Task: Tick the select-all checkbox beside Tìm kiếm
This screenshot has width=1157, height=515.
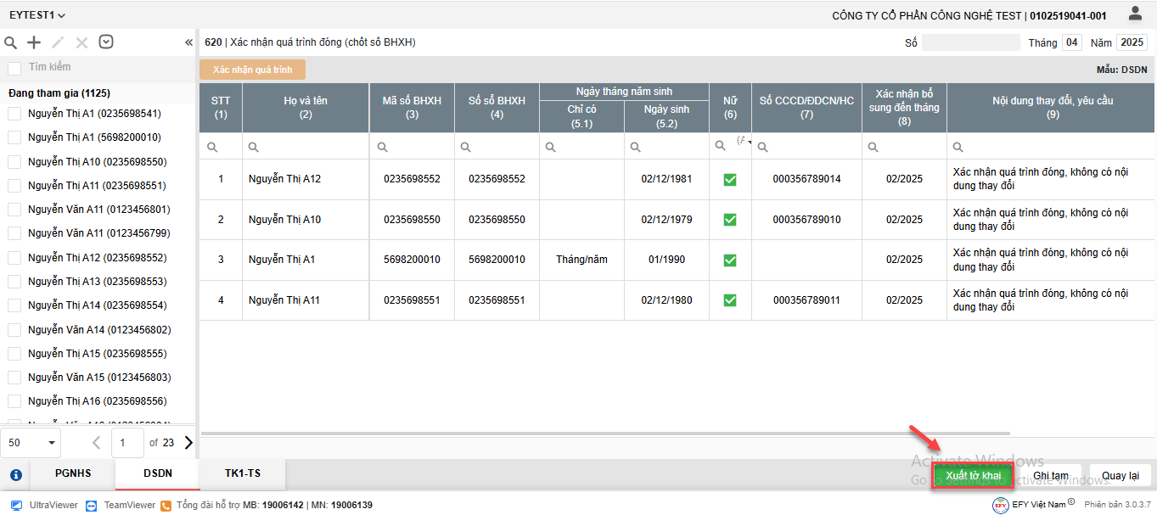Action: [14, 68]
